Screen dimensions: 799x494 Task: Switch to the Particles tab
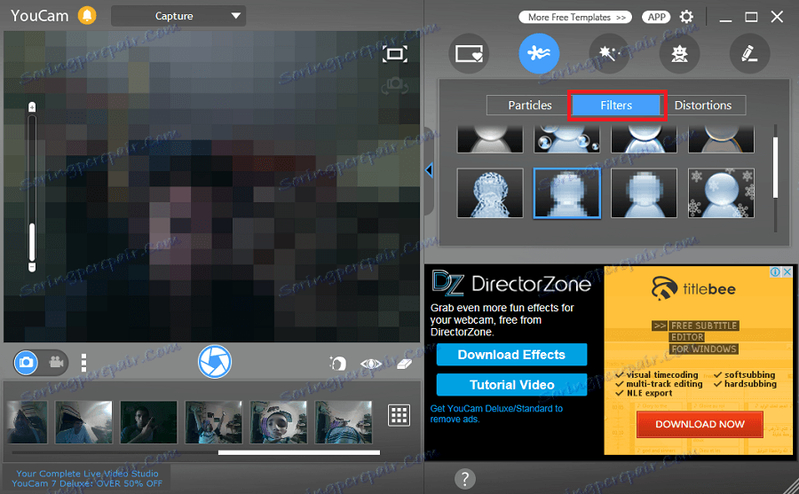[529, 106]
